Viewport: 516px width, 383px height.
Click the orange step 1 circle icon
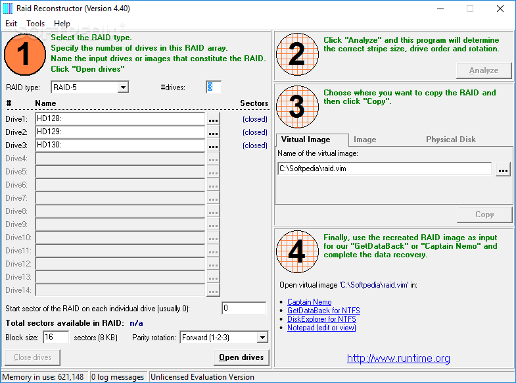tap(25, 55)
